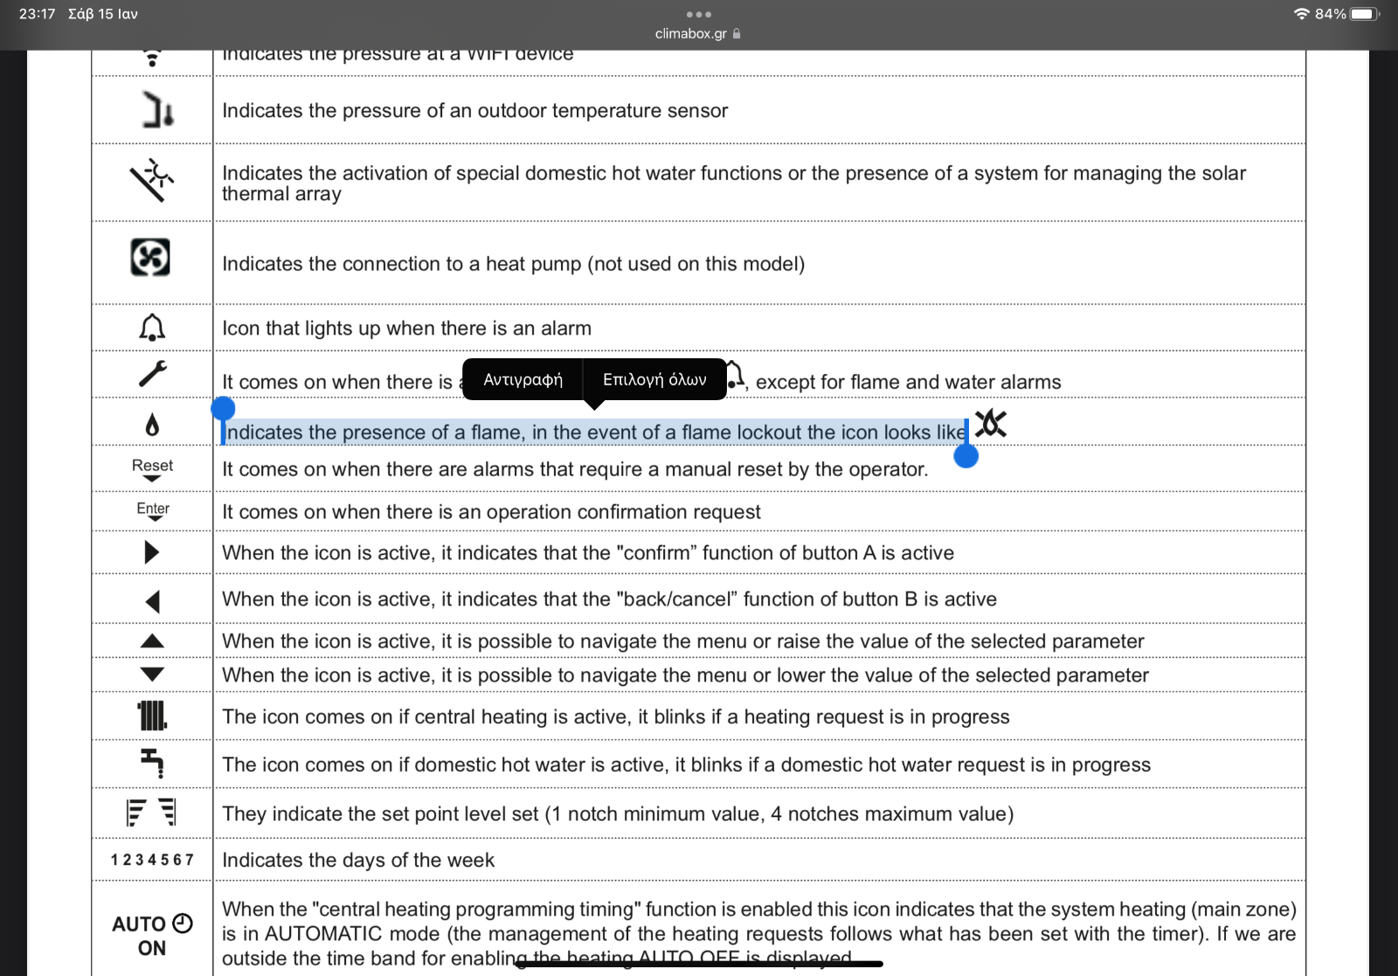Tap the 1234567 days icon

tap(152, 860)
